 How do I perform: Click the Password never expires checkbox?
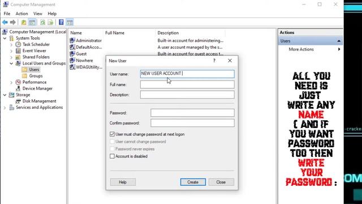tap(112, 149)
